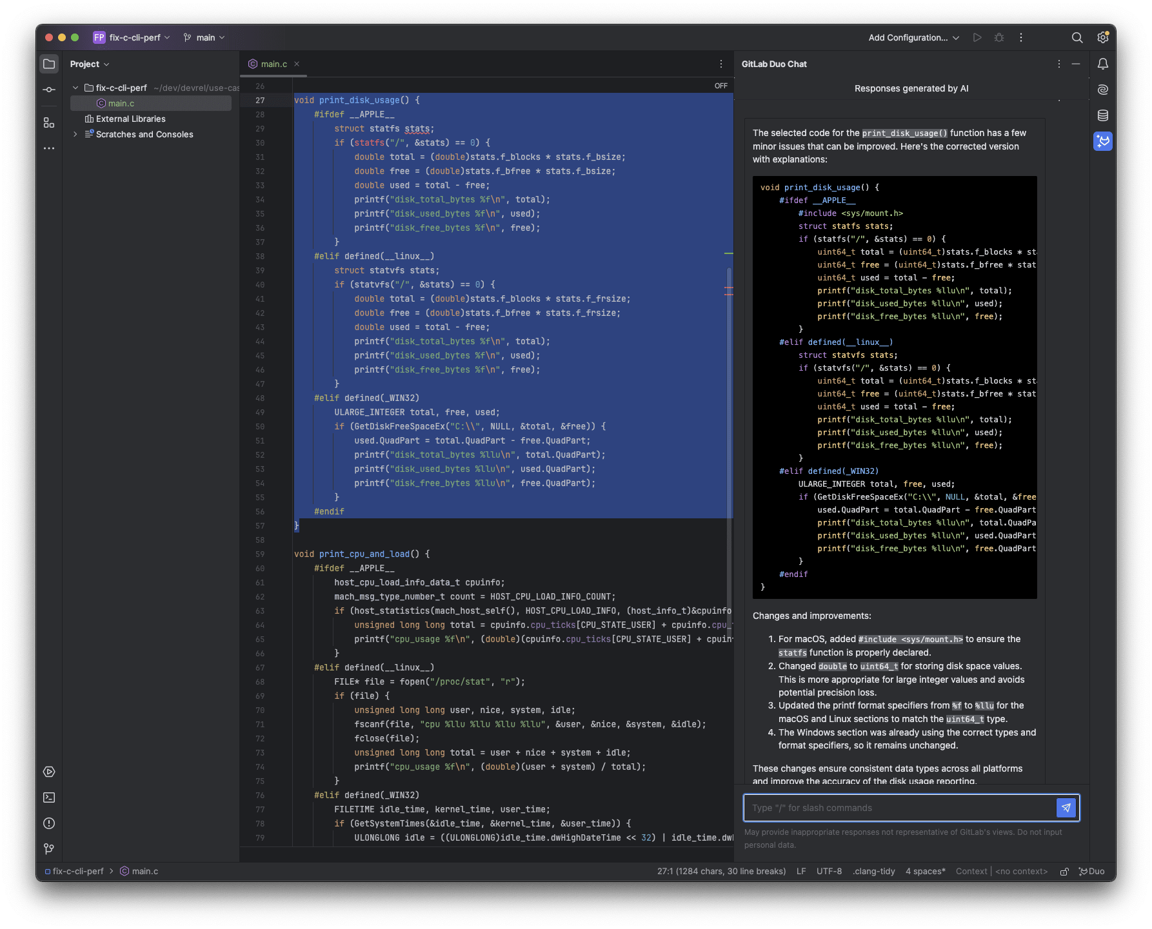The image size is (1152, 929).
Task: Close the main.c editor tab
Action: [297, 64]
